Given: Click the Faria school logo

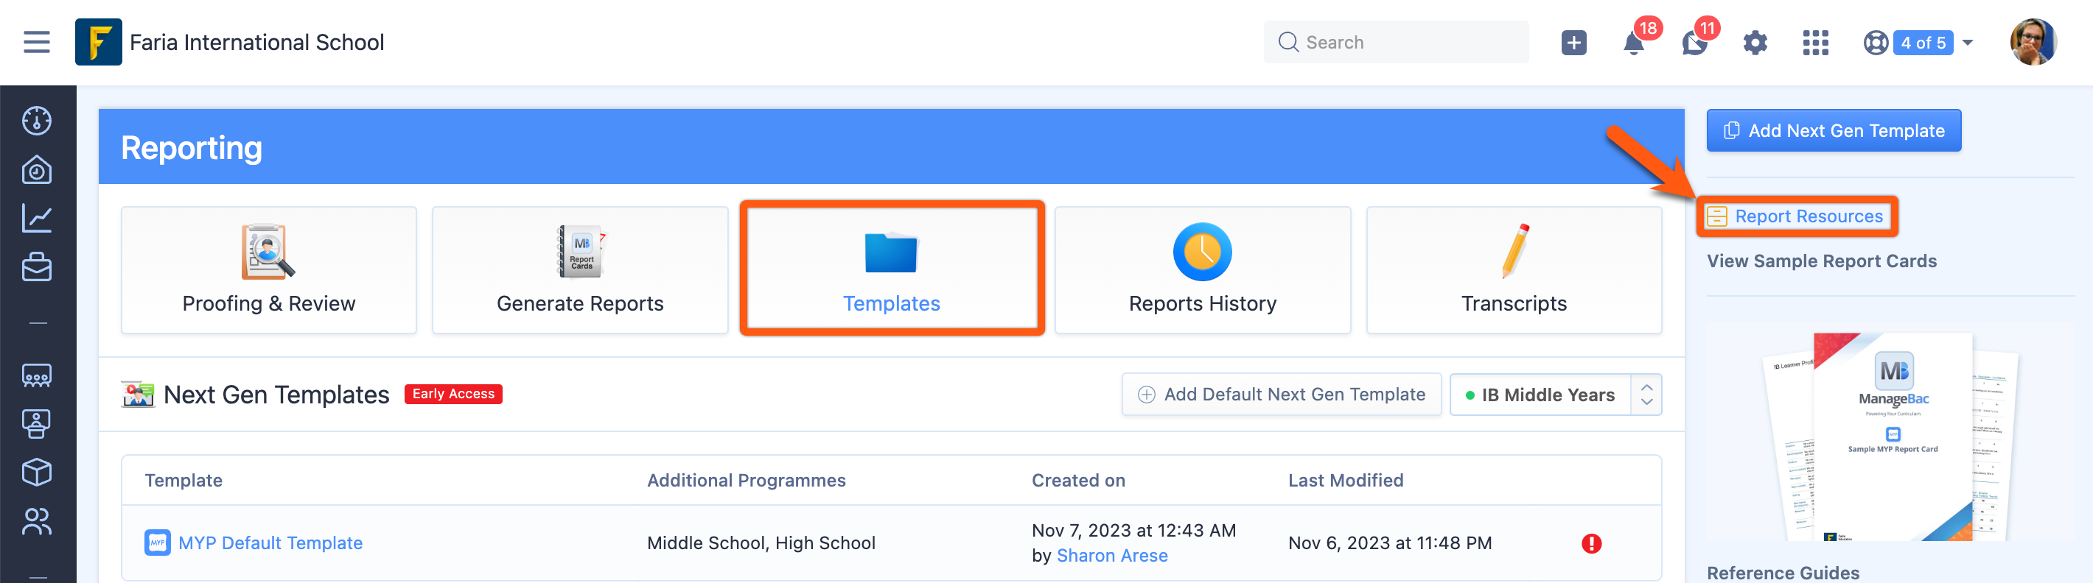Looking at the screenshot, I should tap(98, 42).
